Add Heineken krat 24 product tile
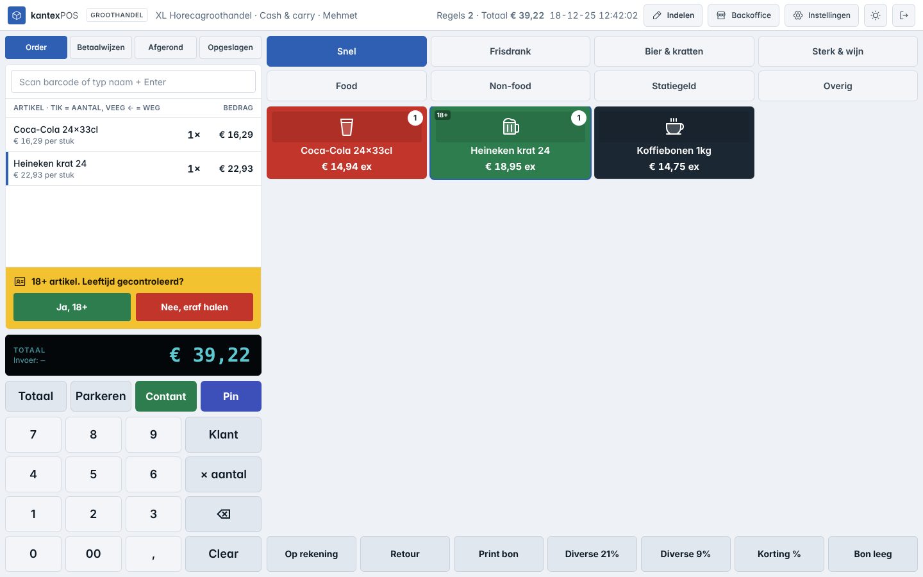923x577 pixels. tap(510, 142)
